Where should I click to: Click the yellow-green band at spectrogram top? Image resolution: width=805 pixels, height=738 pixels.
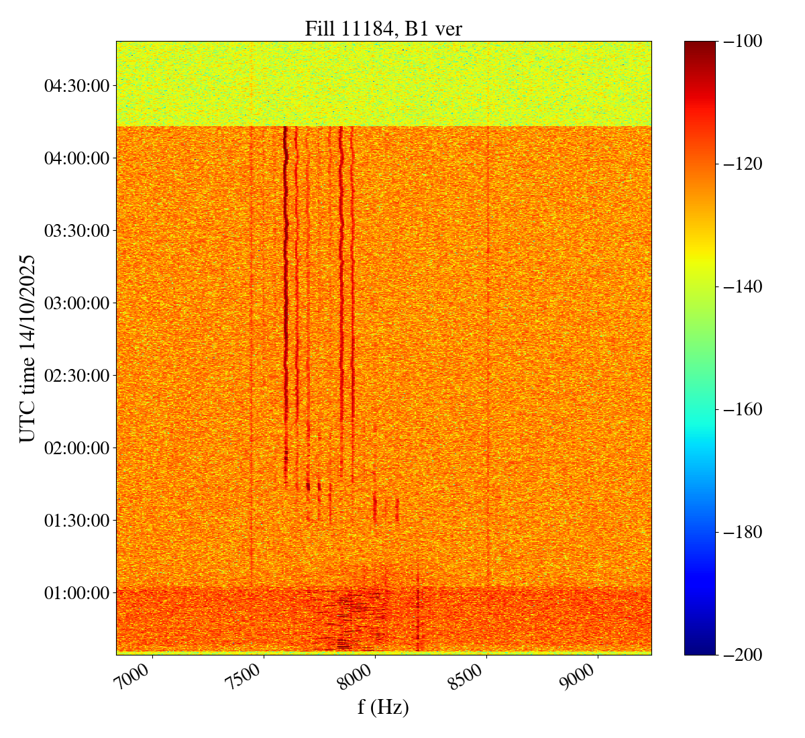[383, 84]
